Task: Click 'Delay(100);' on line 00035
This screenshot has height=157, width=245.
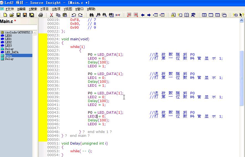Action: (x=99, y=82)
